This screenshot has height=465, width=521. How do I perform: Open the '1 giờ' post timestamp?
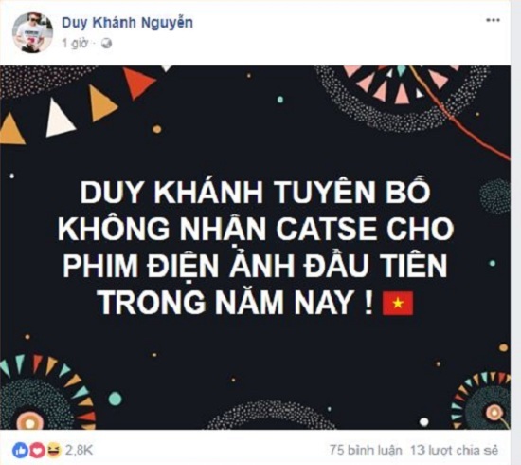click(x=75, y=44)
